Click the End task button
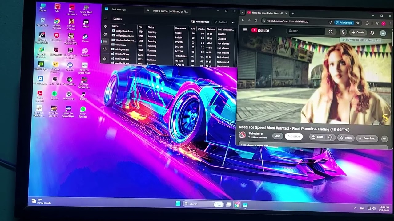Screen dimensions: 394x221 pos(221,22)
